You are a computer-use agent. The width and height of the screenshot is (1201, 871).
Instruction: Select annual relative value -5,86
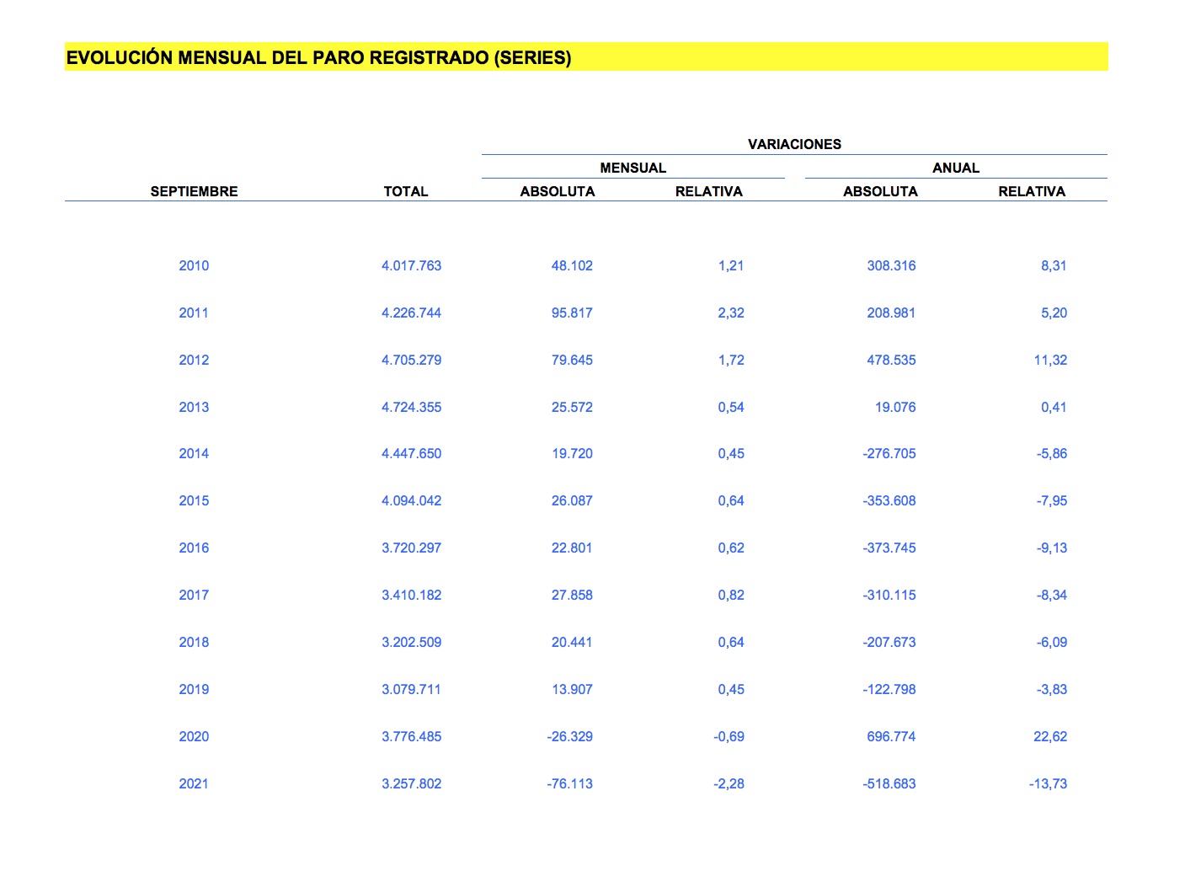click(1051, 453)
